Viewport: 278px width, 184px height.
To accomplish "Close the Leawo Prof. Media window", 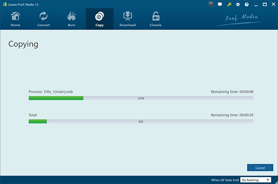I will 273,4.
